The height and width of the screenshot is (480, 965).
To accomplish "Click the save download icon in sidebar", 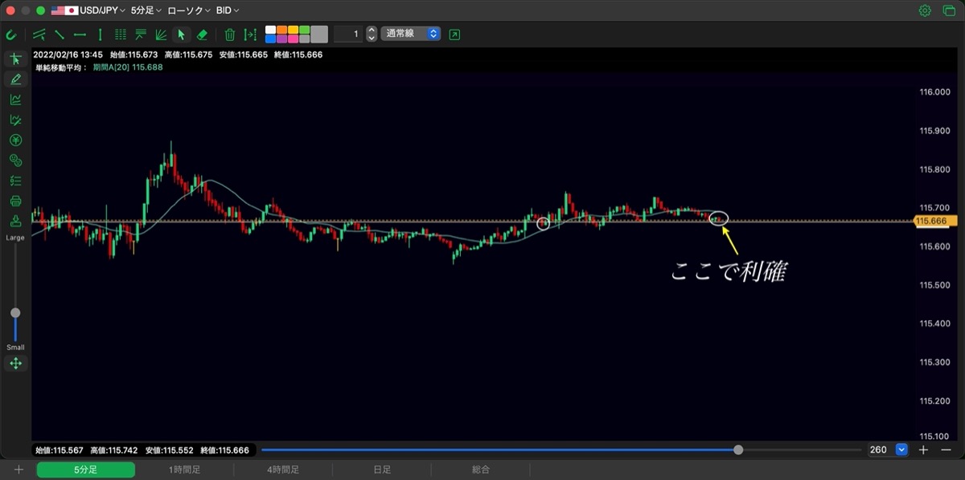I will pyautogui.click(x=15, y=221).
